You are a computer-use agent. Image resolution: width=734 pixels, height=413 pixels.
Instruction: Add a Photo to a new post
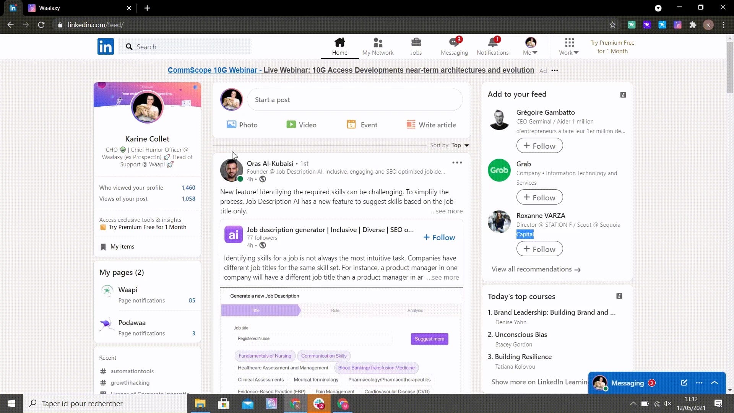[x=242, y=125]
